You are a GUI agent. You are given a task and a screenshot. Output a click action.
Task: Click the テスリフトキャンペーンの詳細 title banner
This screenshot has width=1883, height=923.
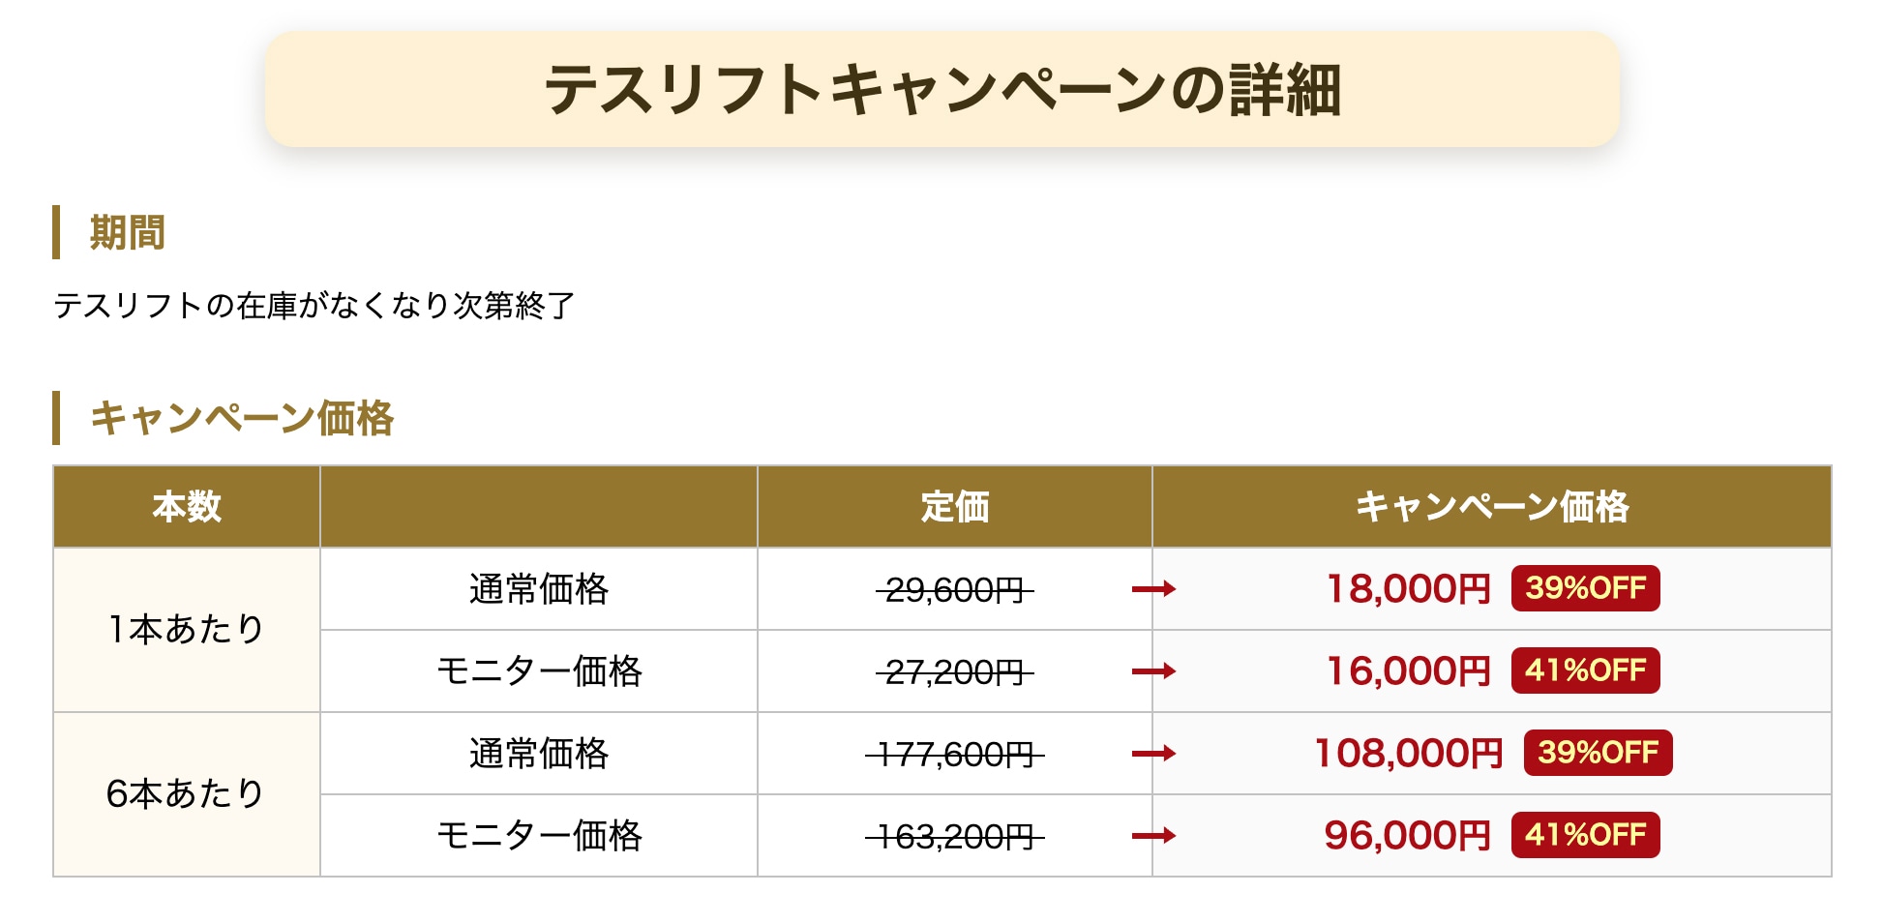pyautogui.click(x=942, y=89)
